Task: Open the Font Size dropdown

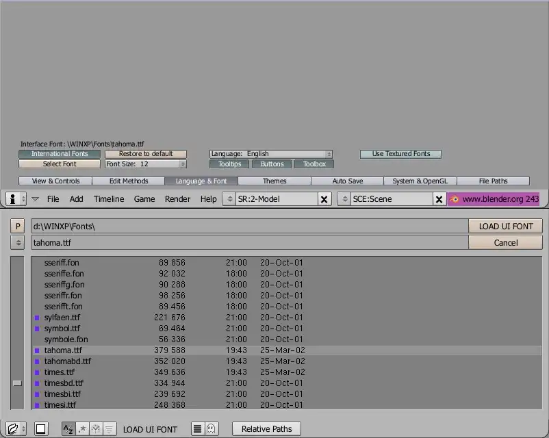Action: [146, 164]
